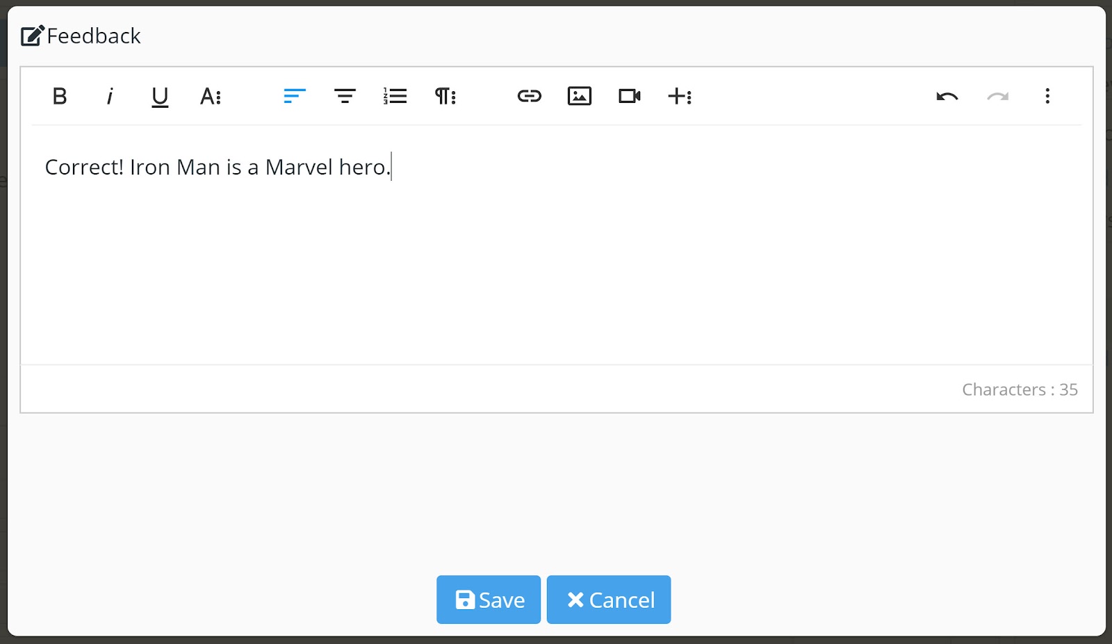This screenshot has width=1112, height=644.
Task: Align text to the left
Action: pyautogui.click(x=295, y=96)
